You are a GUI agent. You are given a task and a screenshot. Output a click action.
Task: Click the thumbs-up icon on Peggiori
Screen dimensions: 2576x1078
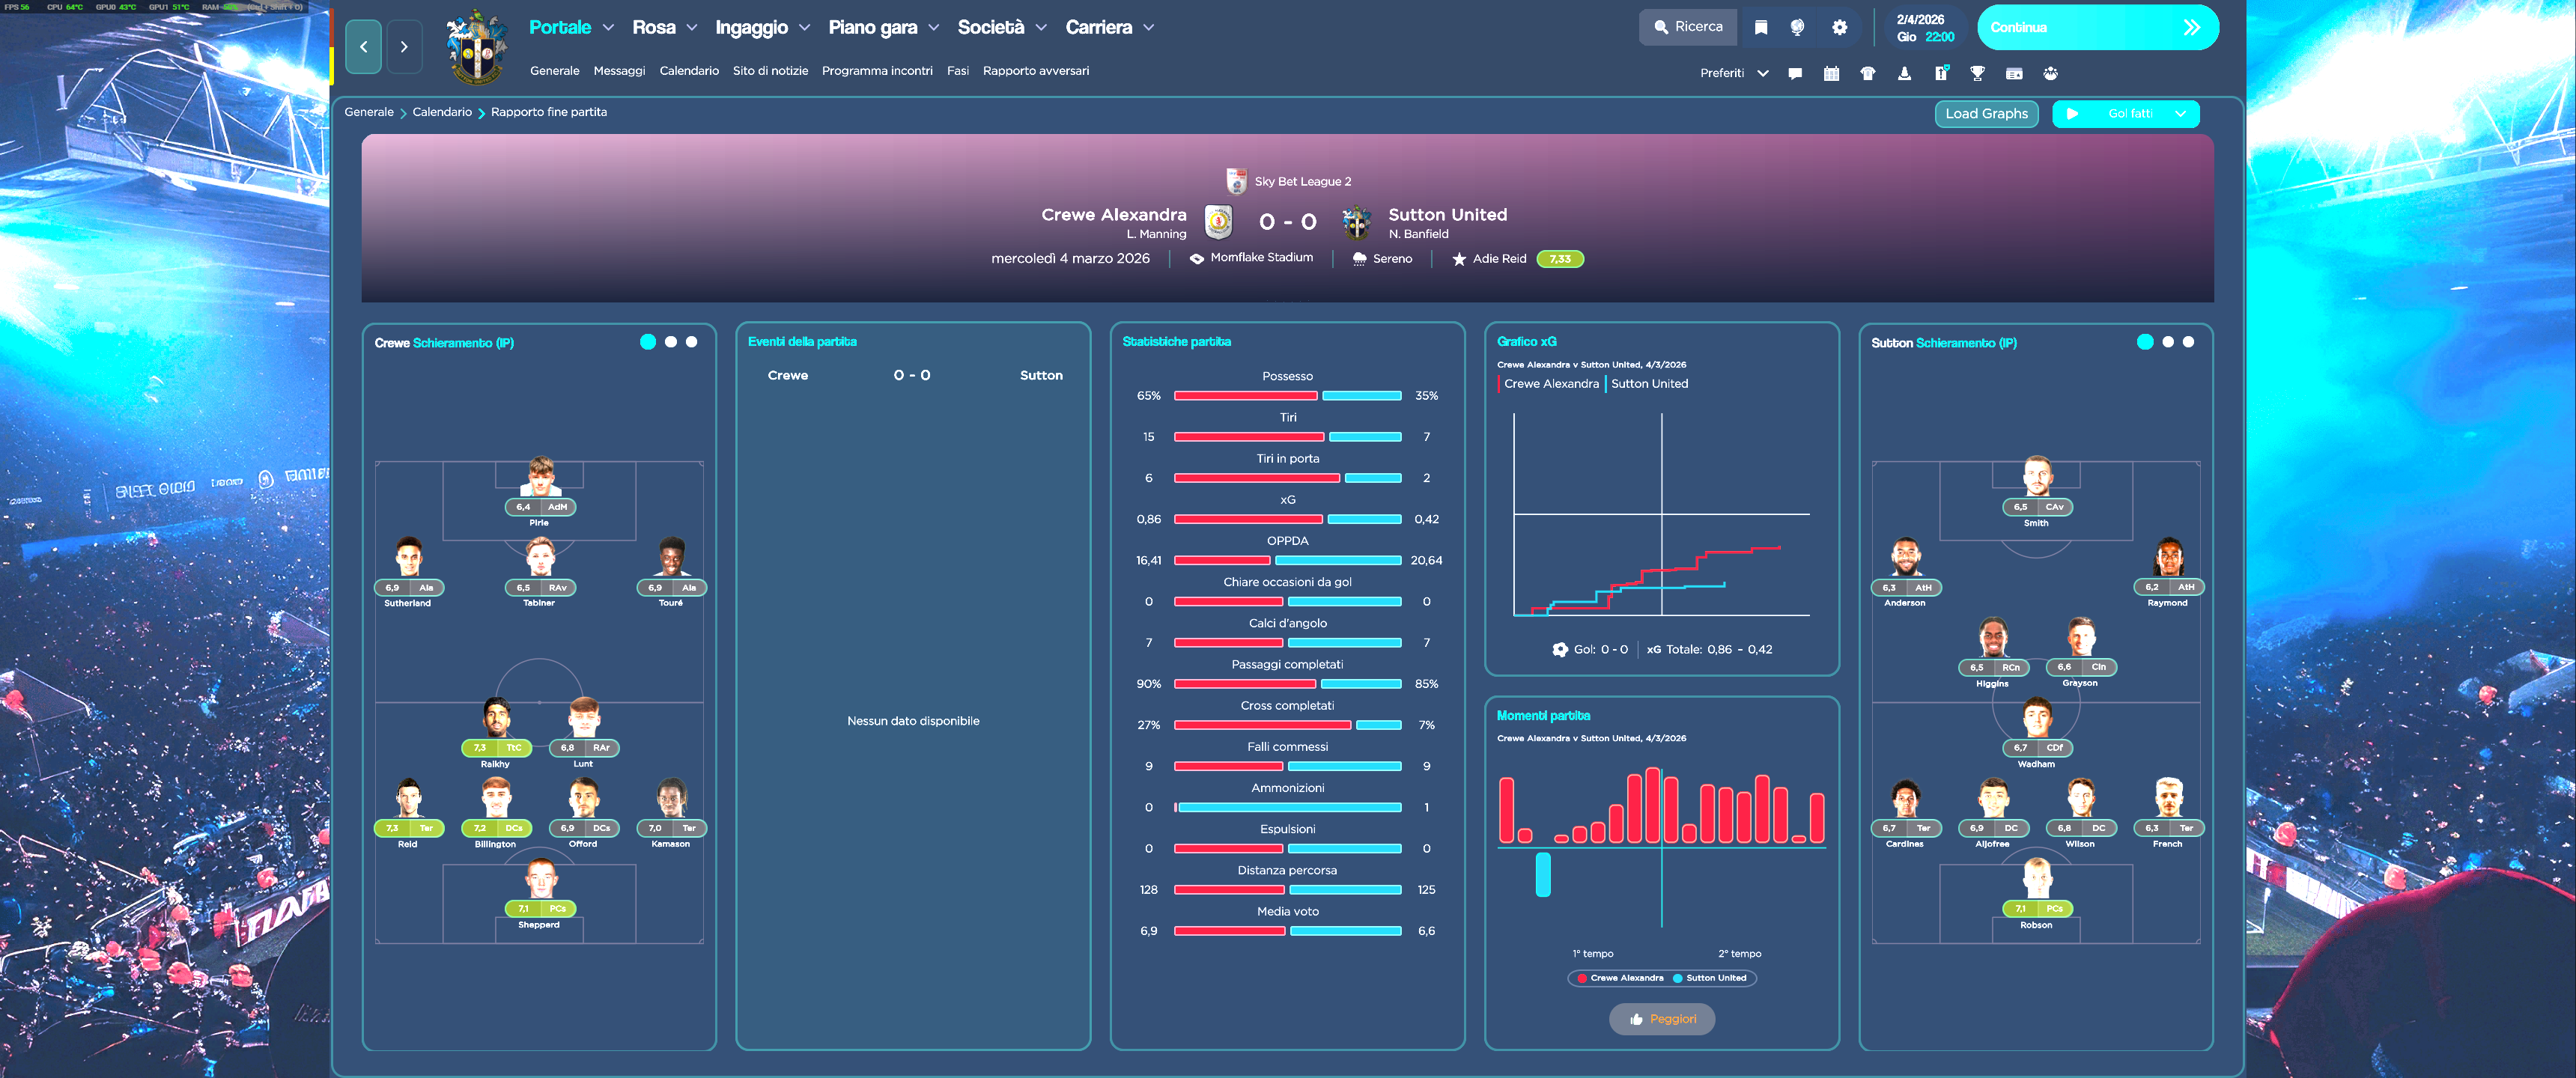click(1636, 1019)
